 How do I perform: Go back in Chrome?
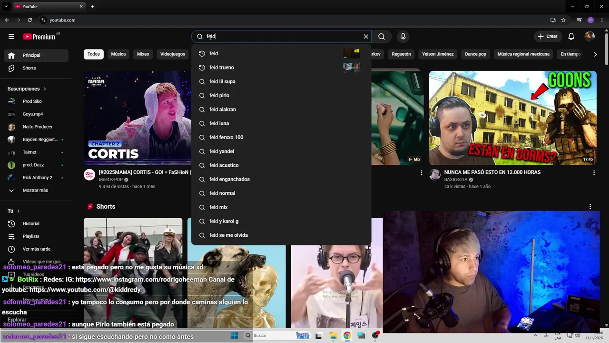pyautogui.click(x=7, y=20)
